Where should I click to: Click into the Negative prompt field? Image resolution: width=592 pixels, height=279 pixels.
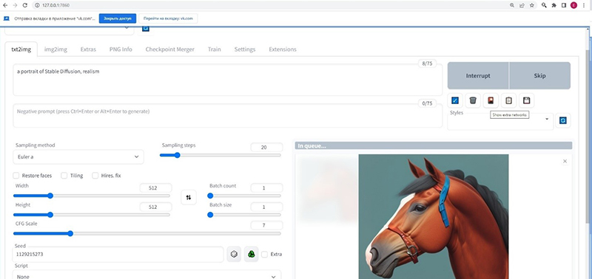point(228,116)
